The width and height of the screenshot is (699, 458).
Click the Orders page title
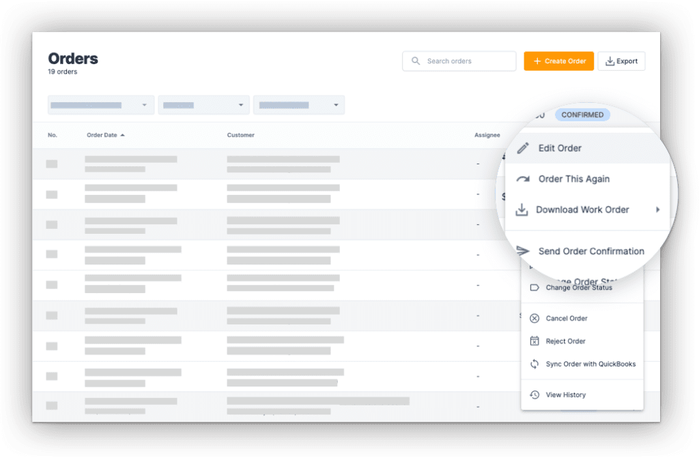pyautogui.click(x=73, y=59)
